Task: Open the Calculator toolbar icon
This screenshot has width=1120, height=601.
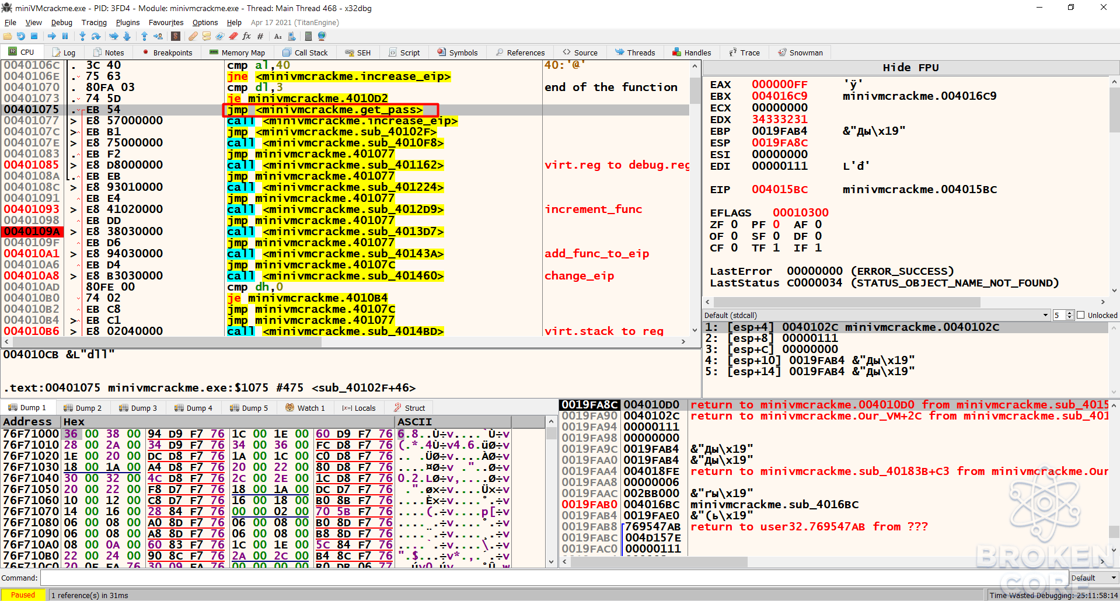Action: pyautogui.click(x=308, y=36)
